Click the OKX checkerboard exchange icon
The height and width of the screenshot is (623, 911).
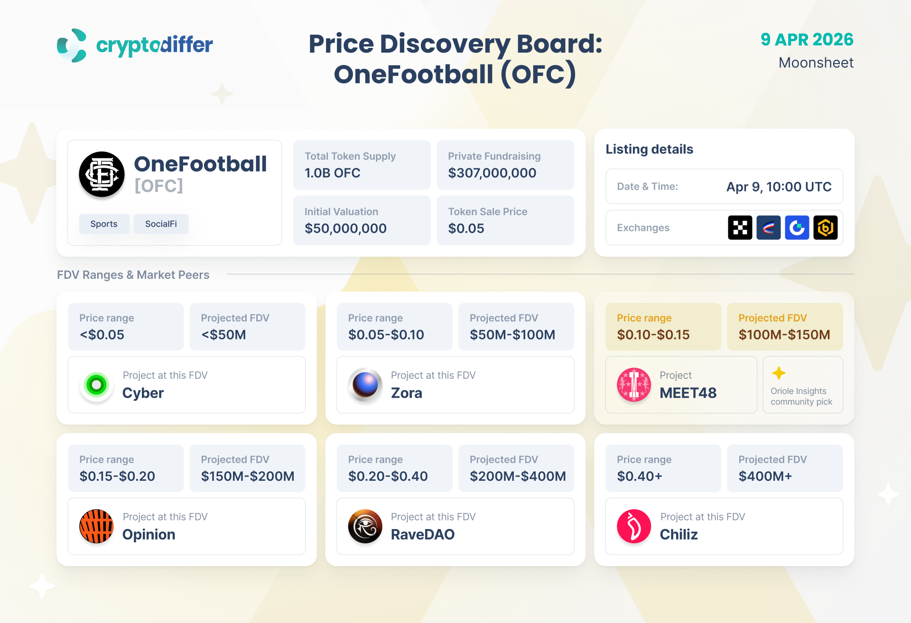click(x=740, y=228)
